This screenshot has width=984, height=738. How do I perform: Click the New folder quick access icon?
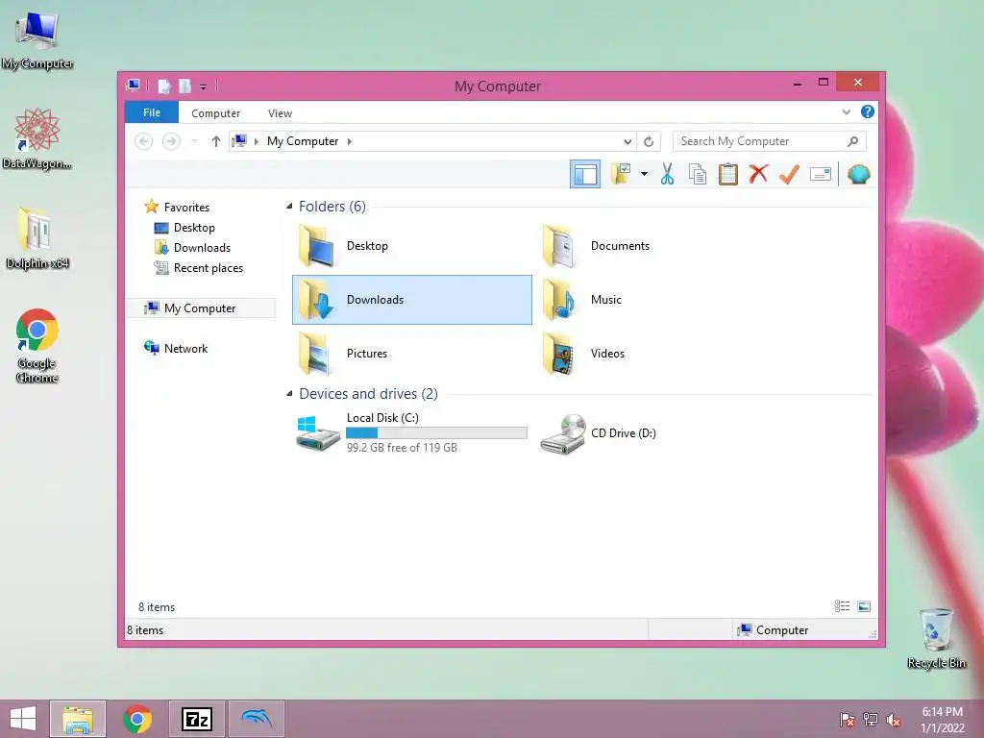pos(184,86)
